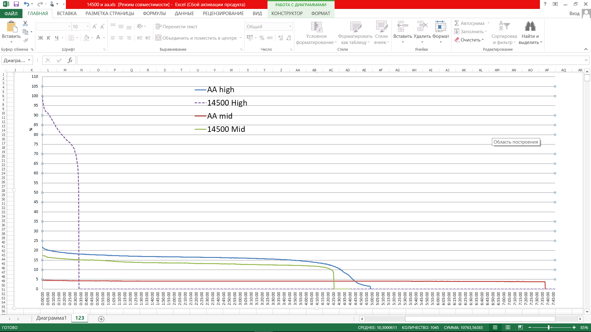This screenshot has height=332, width=591.
Task: Decrease font size with small A icon
Action: 102,27
